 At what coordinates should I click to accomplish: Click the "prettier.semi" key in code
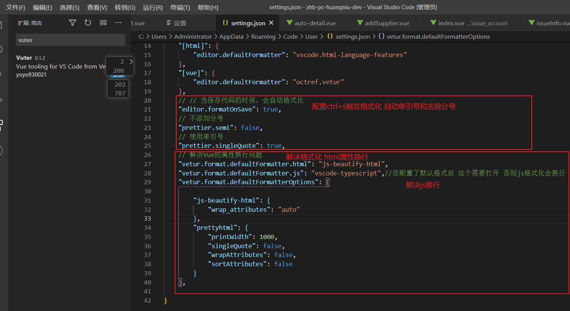[206, 128]
